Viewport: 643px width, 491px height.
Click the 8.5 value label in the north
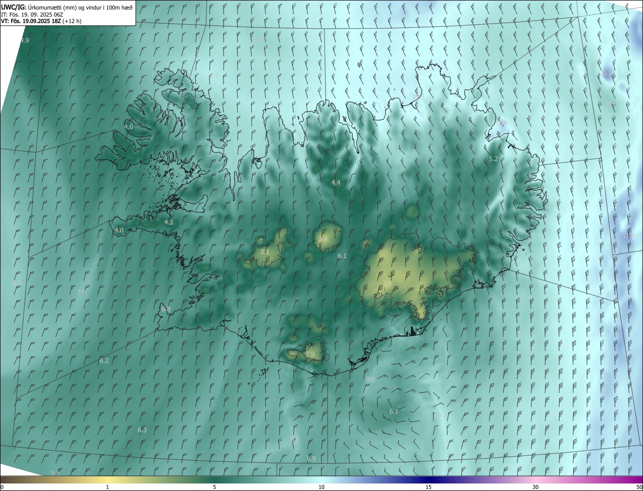coord(258,39)
